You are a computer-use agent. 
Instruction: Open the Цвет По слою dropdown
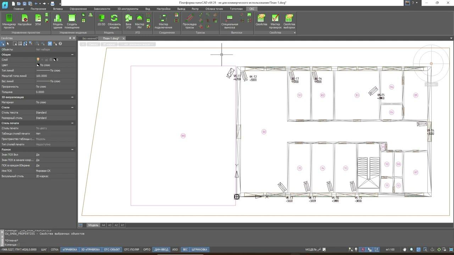pyautogui.click(x=55, y=65)
